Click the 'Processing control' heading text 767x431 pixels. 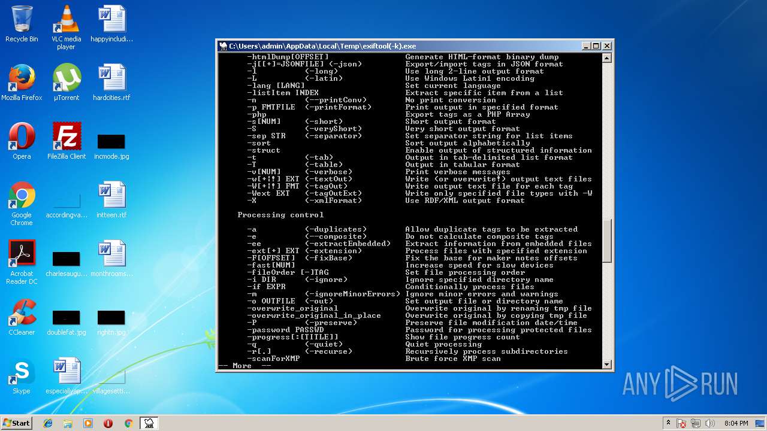[280, 215]
